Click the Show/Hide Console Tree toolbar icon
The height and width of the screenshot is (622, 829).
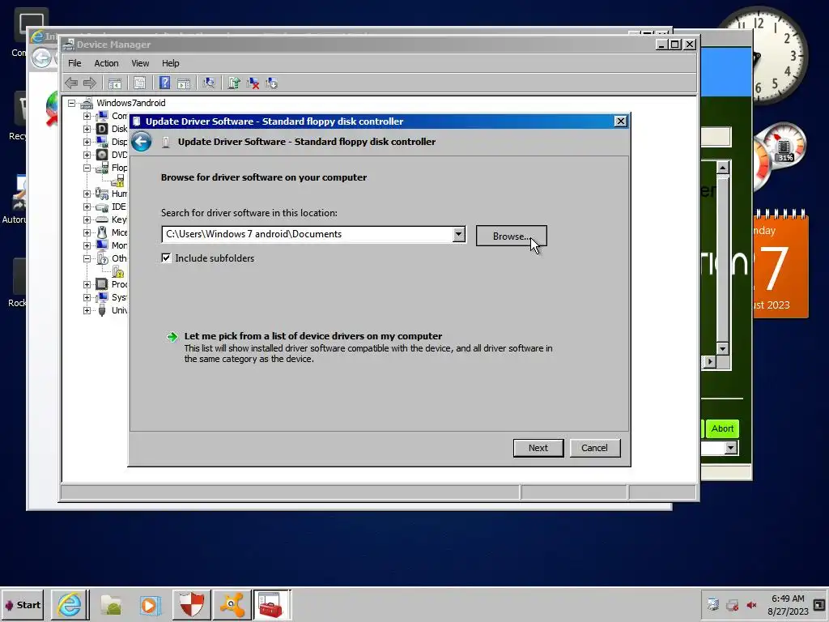click(115, 83)
